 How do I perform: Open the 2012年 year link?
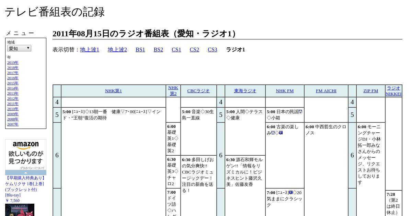(x=13, y=98)
